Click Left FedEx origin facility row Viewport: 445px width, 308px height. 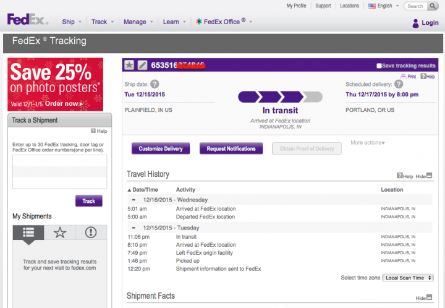(280, 253)
